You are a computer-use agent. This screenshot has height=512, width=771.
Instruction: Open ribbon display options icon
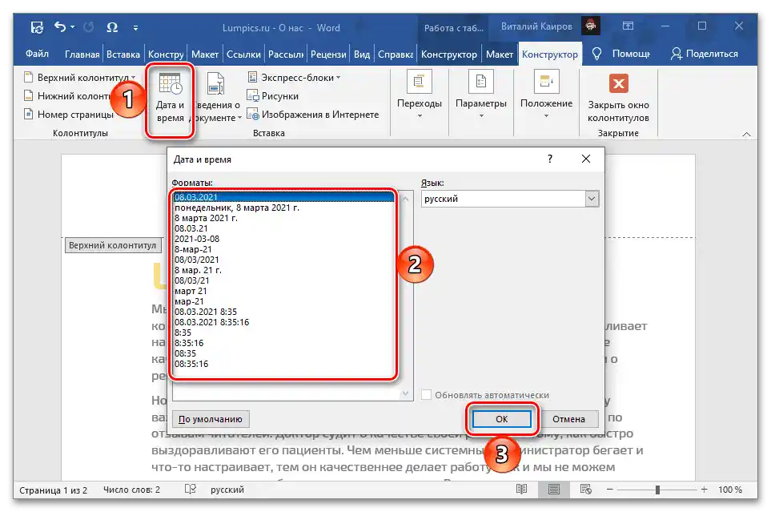point(628,26)
